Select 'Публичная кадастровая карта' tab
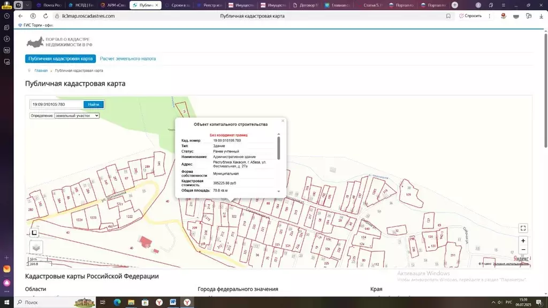This screenshot has height=308, width=548. [60, 59]
